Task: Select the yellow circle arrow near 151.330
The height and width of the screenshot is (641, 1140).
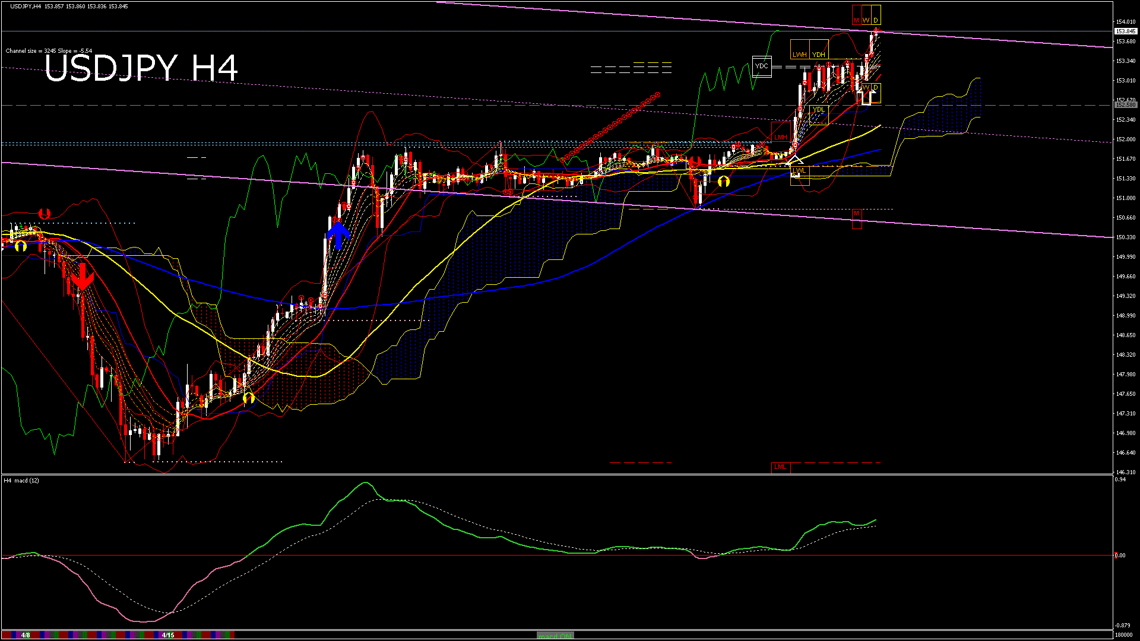Action: pos(723,182)
